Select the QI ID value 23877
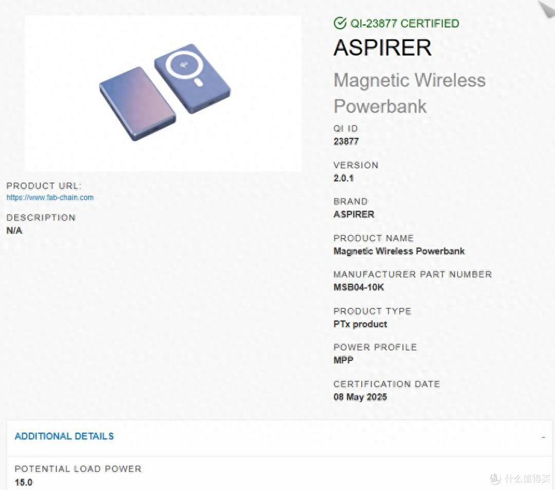Viewport: 555px width, 490px height. [x=346, y=141]
